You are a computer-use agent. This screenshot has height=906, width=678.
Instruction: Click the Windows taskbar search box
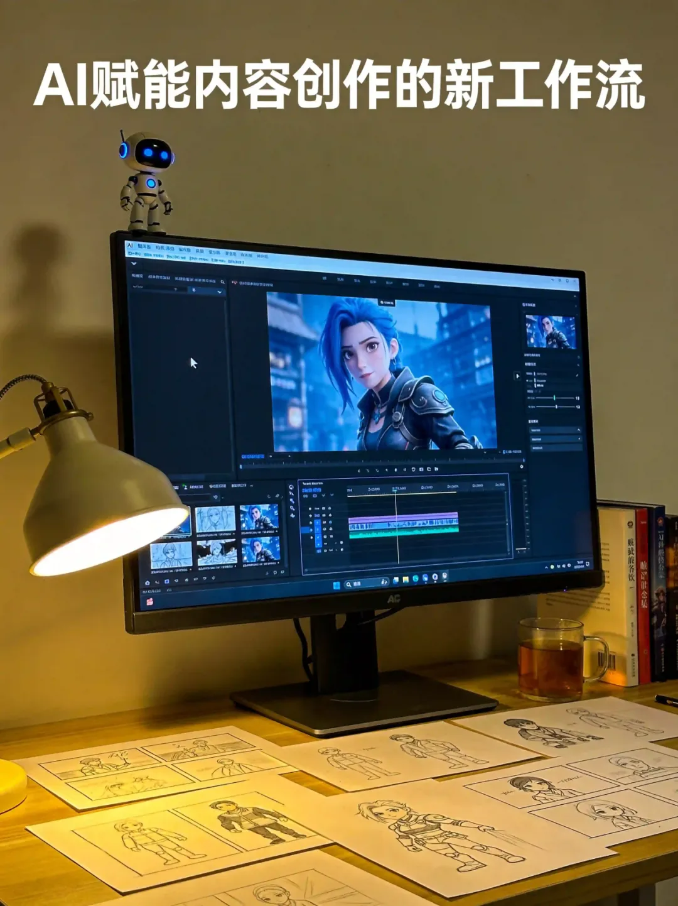pos(367,584)
